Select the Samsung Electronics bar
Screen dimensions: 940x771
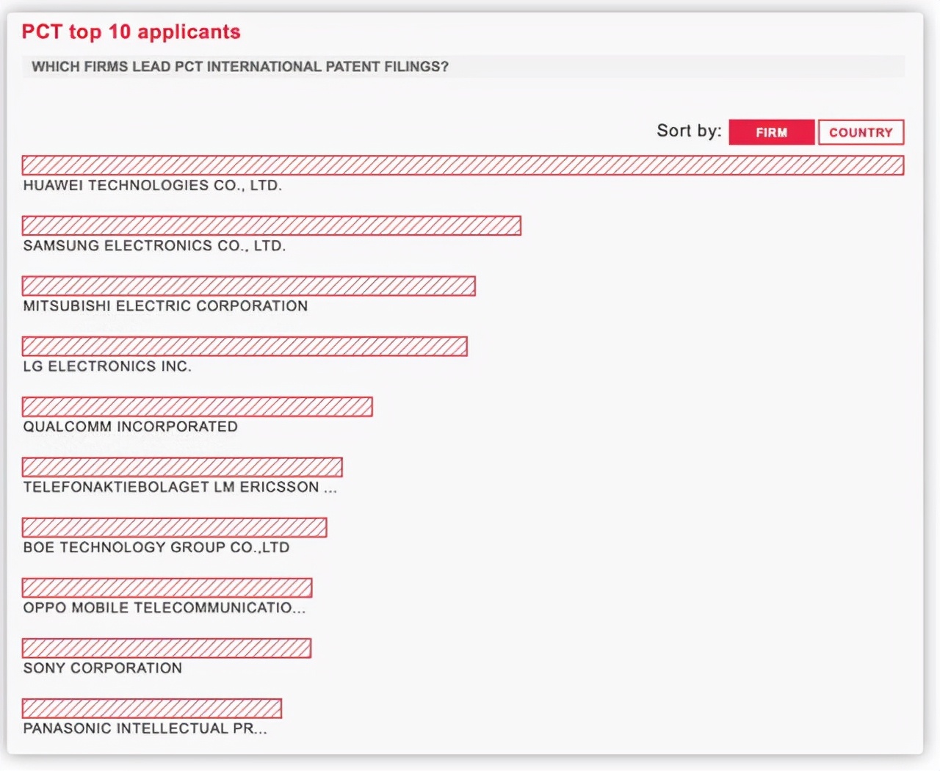pos(272,226)
